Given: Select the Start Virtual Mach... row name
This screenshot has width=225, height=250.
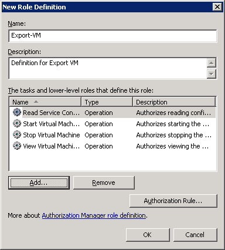Looking at the screenshot, I should (x=52, y=124).
